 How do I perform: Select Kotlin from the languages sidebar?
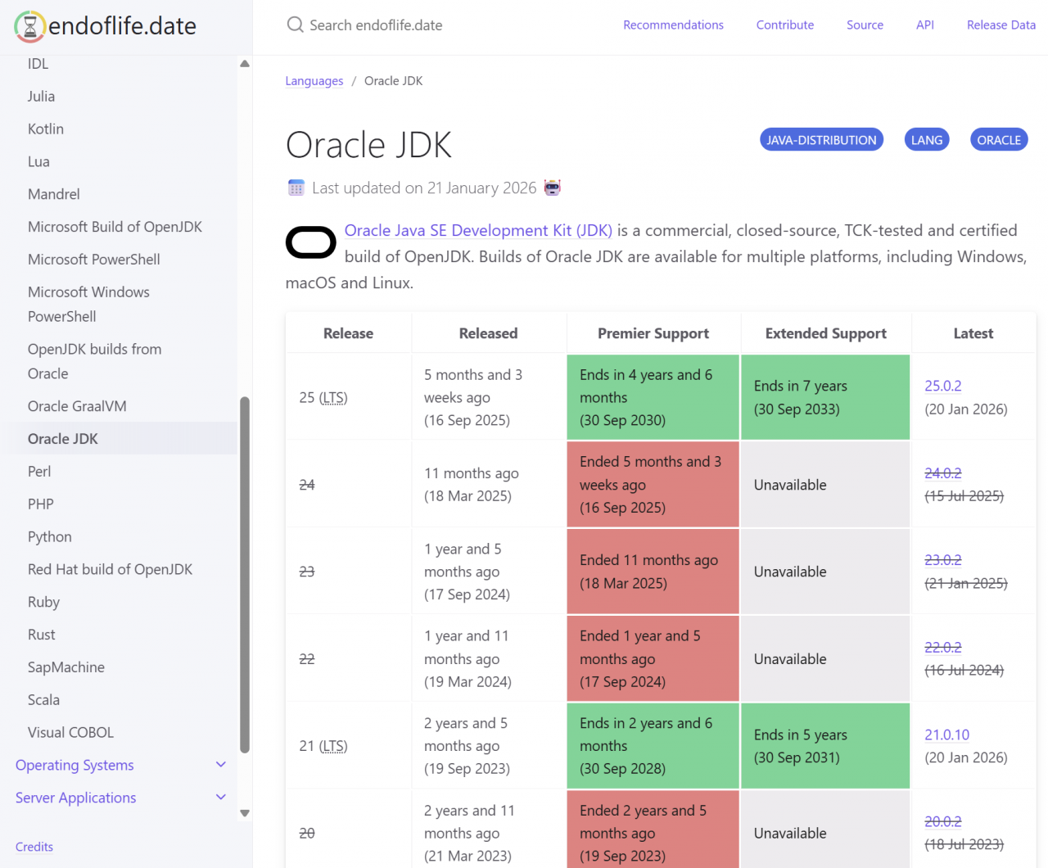pos(45,129)
